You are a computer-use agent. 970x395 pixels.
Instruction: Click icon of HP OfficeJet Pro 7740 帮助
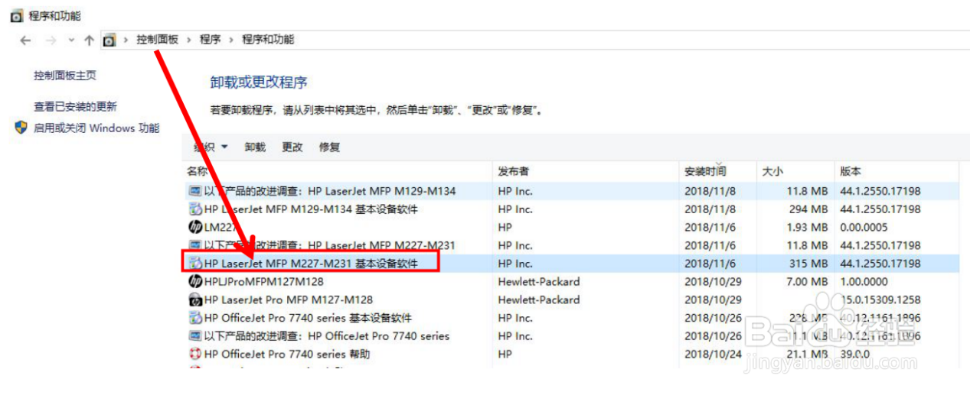coord(195,355)
